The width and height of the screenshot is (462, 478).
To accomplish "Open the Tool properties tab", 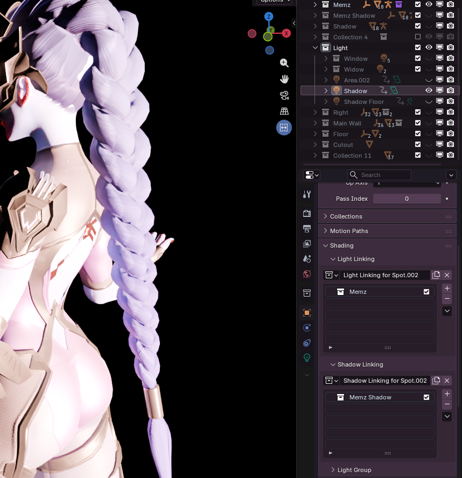I will click(307, 194).
